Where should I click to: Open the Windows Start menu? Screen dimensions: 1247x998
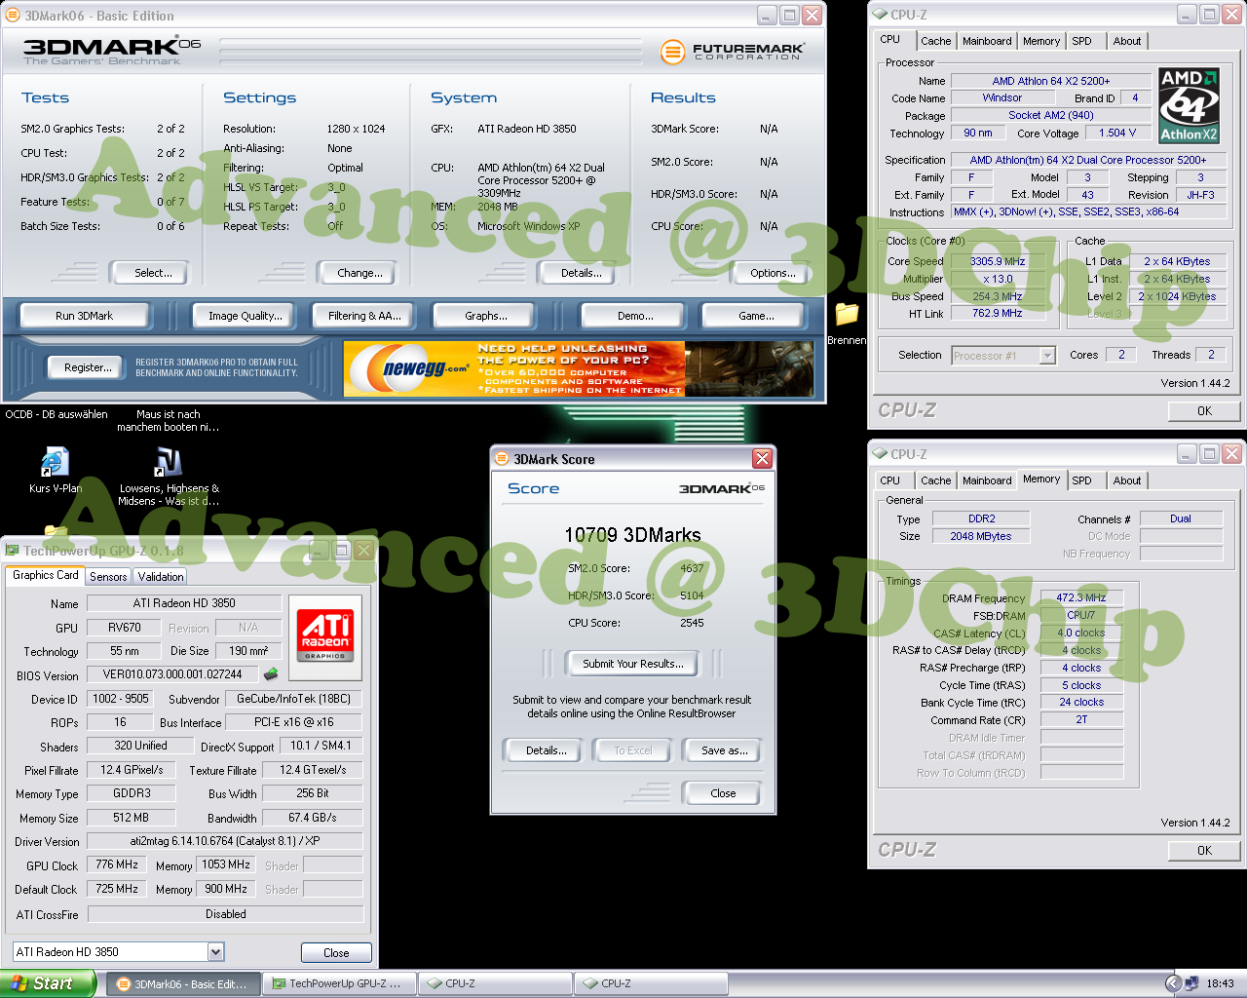(47, 983)
